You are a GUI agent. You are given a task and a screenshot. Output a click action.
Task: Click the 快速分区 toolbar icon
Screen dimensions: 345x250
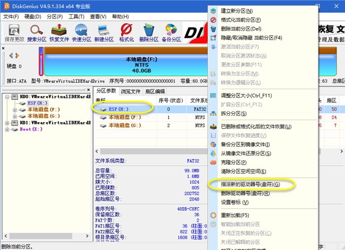pyautogui.click(x=81, y=33)
